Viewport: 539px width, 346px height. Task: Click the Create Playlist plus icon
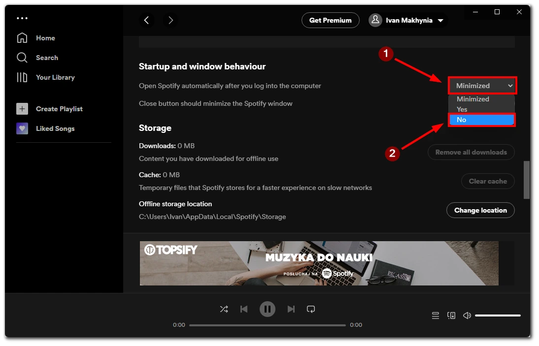pos(22,109)
